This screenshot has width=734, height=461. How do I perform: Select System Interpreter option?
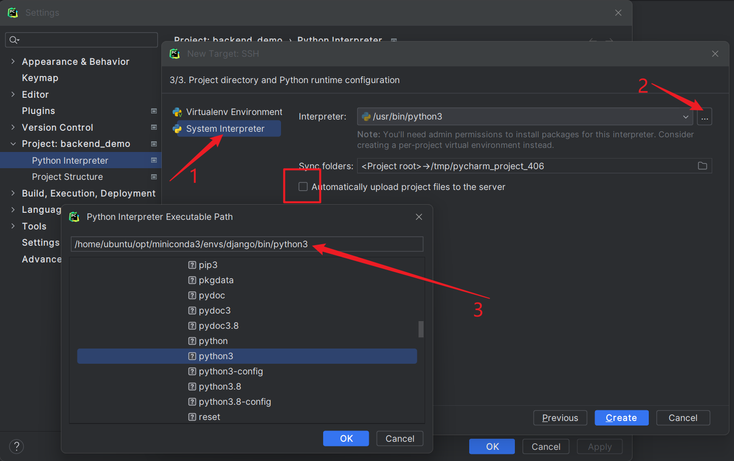tap(225, 129)
